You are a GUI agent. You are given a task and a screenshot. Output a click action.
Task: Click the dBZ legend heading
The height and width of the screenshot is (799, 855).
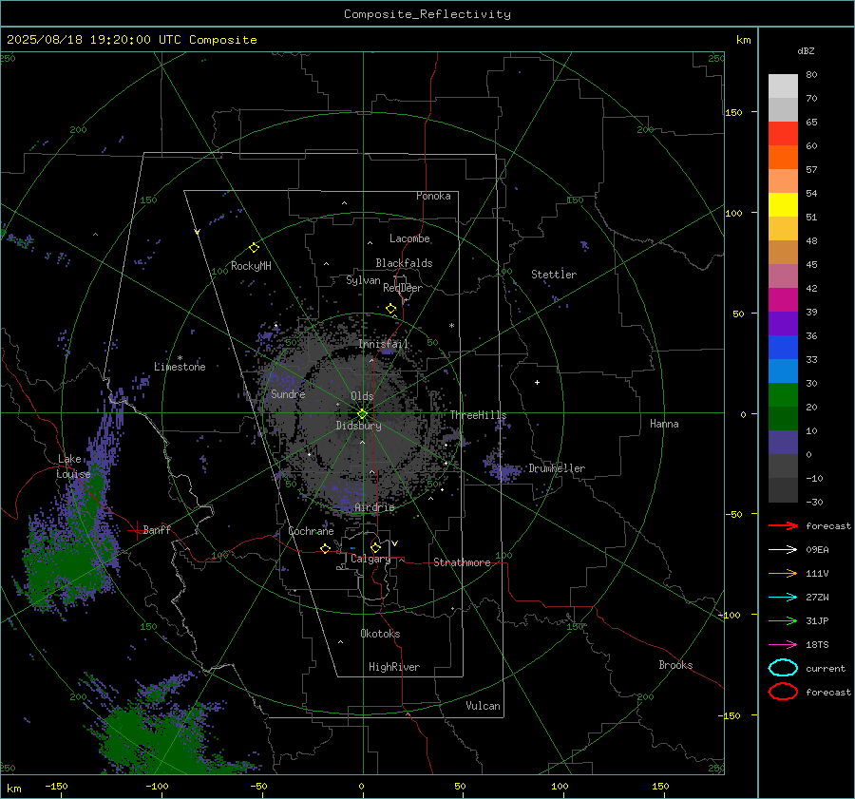[806, 51]
